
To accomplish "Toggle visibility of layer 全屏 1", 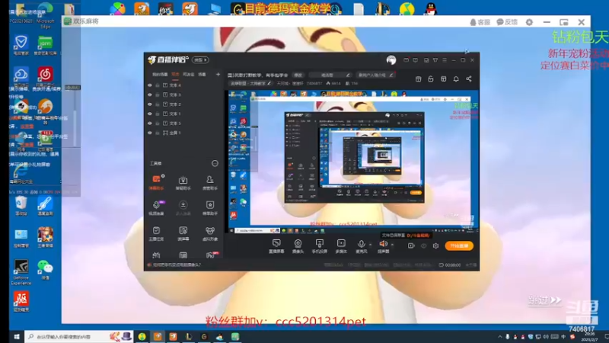I will coord(149,133).
